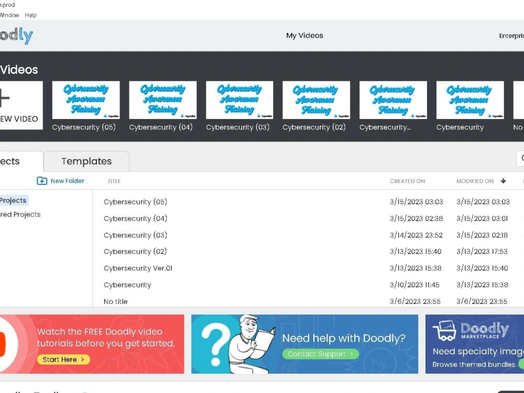
Task: Click the Watch the FREE Doodly tutorials banner
Action: pyautogui.click(x=92, y=344)
